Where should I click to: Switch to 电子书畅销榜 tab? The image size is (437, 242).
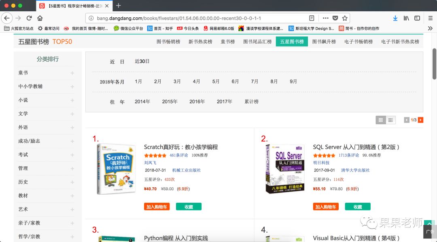click(359, 42)
